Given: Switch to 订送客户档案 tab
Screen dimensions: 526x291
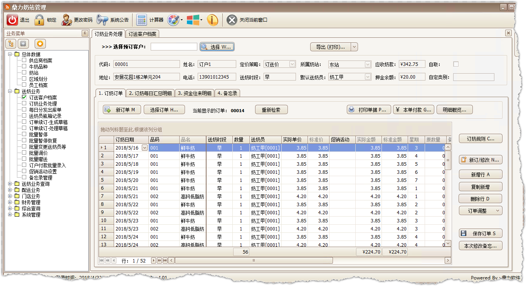Looking at the screenshot, I should click(142, 34).
